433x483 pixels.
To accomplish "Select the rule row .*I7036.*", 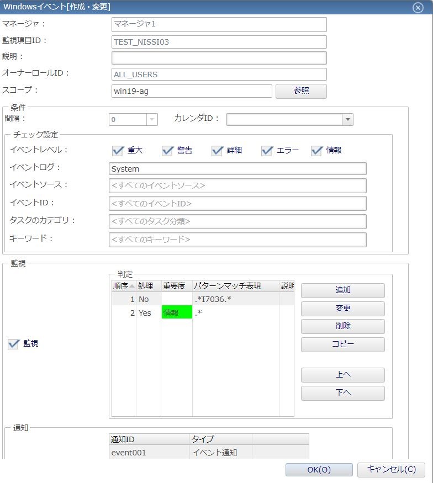I will (203, 299).
